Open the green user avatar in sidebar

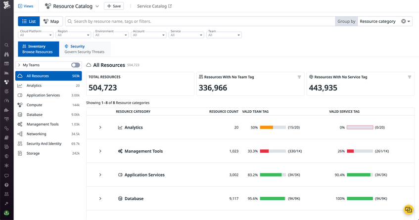tap(6, 213)
